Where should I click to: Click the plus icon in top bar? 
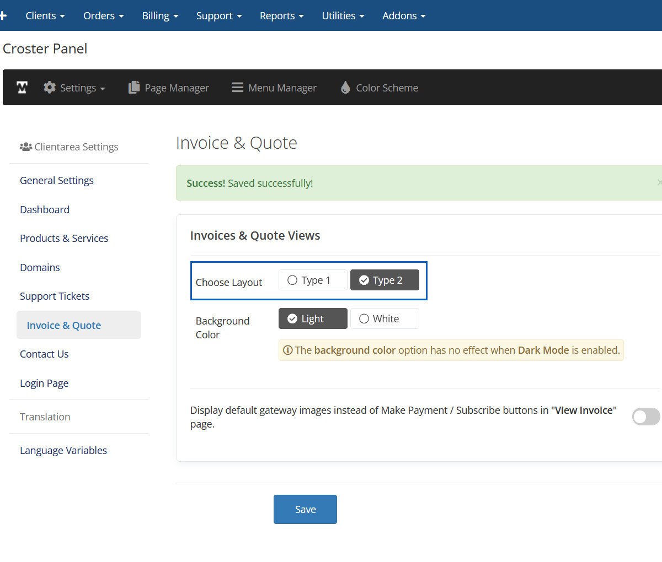tap(3, 15)
